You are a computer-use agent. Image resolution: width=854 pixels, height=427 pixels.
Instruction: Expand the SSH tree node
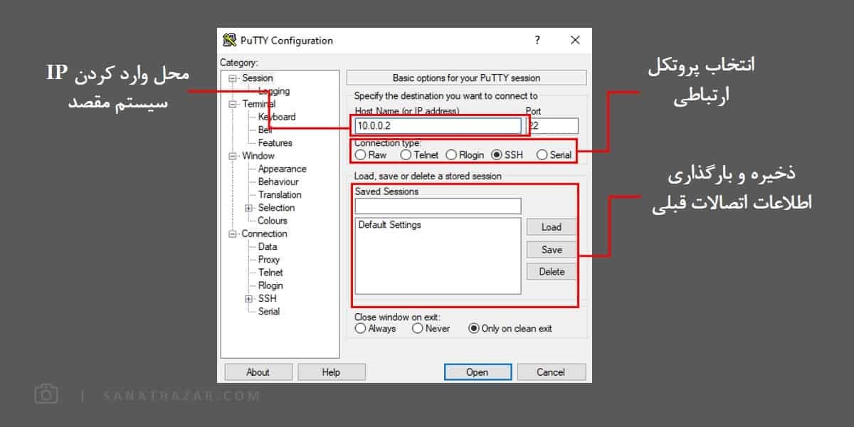tap(248, 299)
